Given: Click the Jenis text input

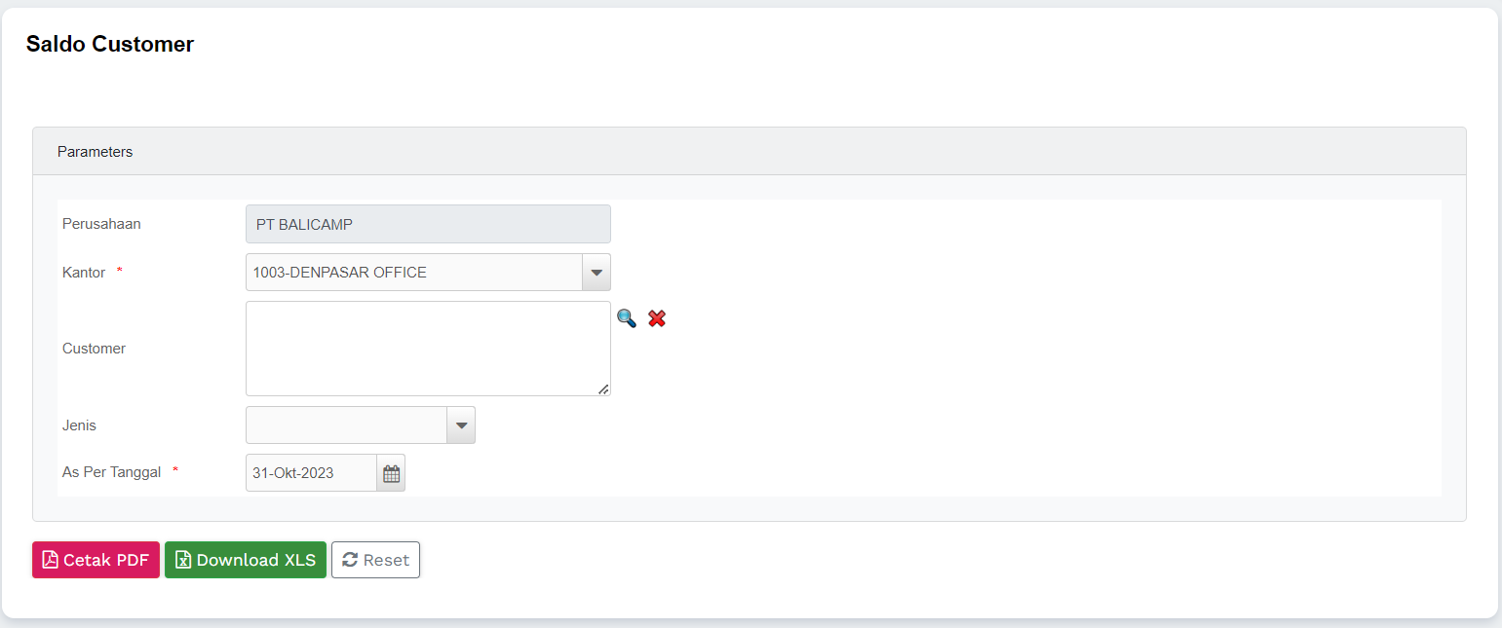Looking at the screenshot, I should pos(346,425).
